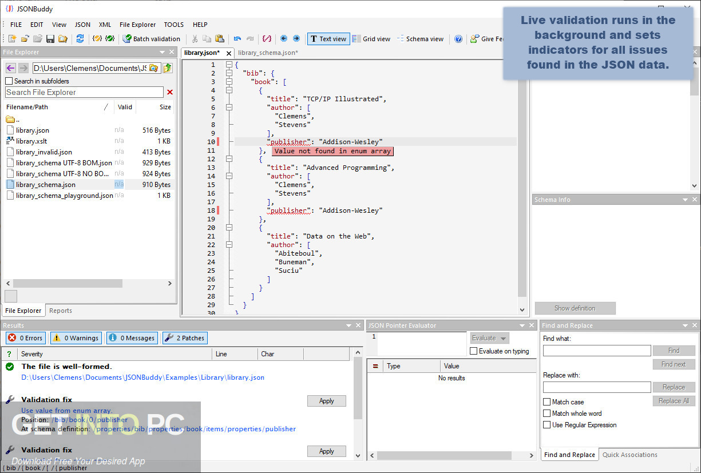
Task: Click the Copy toolbar icon
Action: point(207,39)
